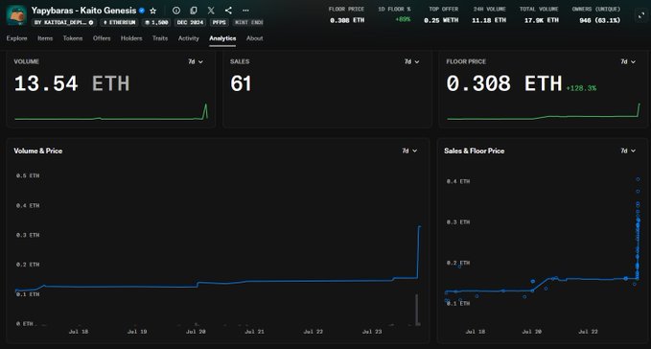The height and width of the screenshot is (349, 651).
Task: Click the Yapybaras collection avatar image
Action: pyautogui.click(x=16, y=15)
